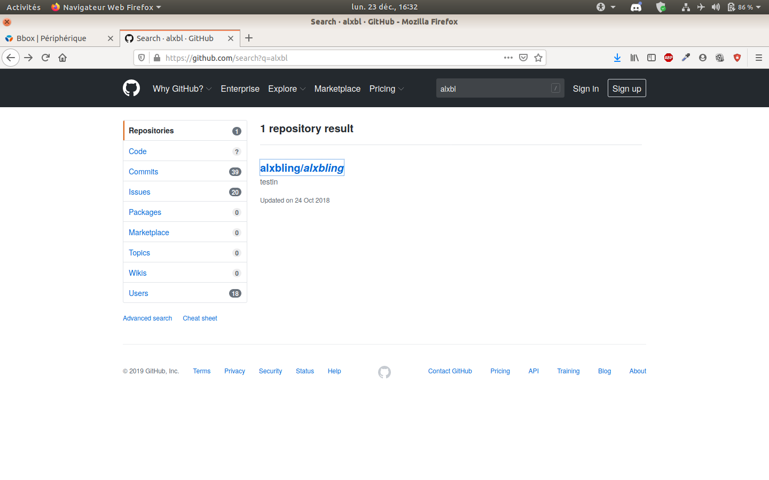Open a new browser tab
This screenshot has height=480, width=769.
[249, 38]
